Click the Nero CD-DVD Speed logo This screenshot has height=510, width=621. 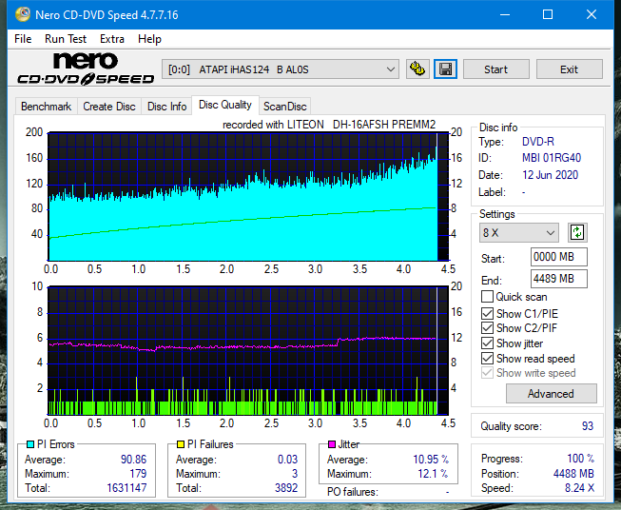click(86, 69)
